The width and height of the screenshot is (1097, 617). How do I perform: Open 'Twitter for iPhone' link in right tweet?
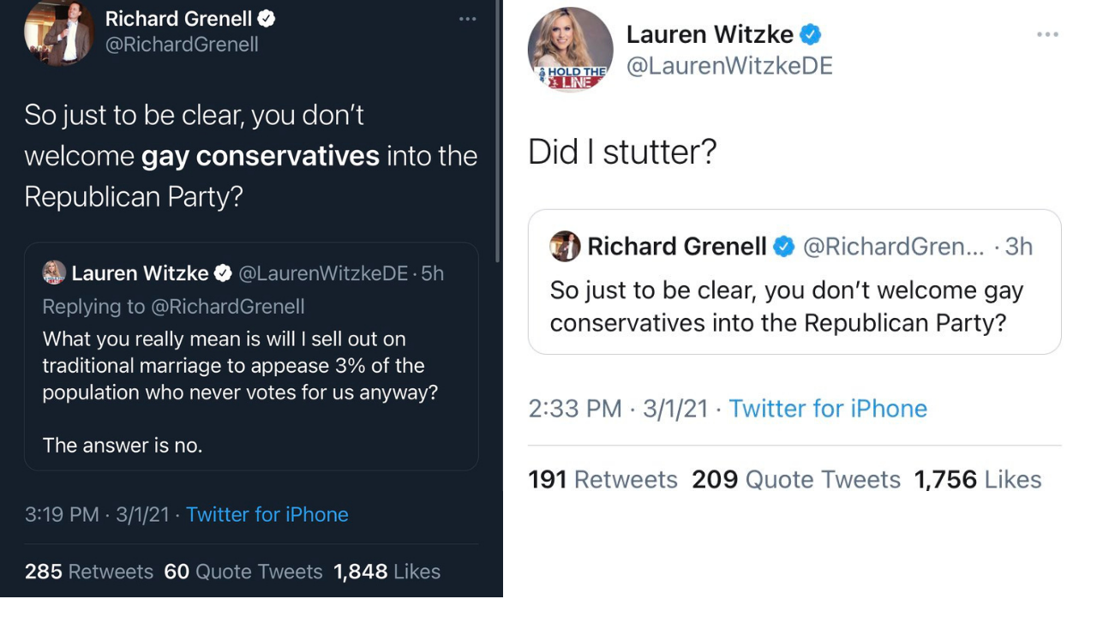pyautogui.click(x=827, y=409)
